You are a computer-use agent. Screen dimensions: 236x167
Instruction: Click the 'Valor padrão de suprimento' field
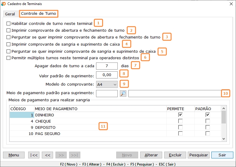click(x=107, y=75)
